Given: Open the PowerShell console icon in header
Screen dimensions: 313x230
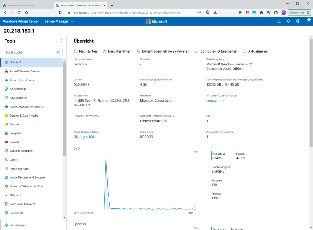Looking at the screenshot, I should pyautogui.click(x=279, y=21).
